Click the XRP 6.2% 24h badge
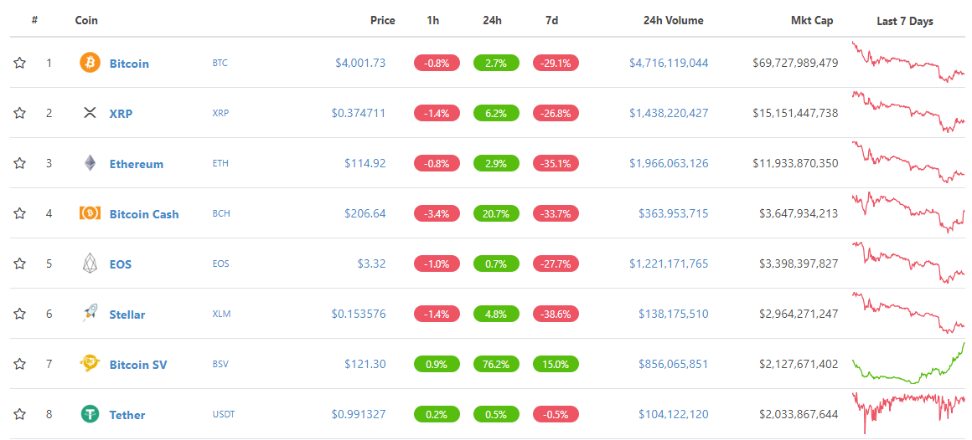 click(x=495, y=113)
